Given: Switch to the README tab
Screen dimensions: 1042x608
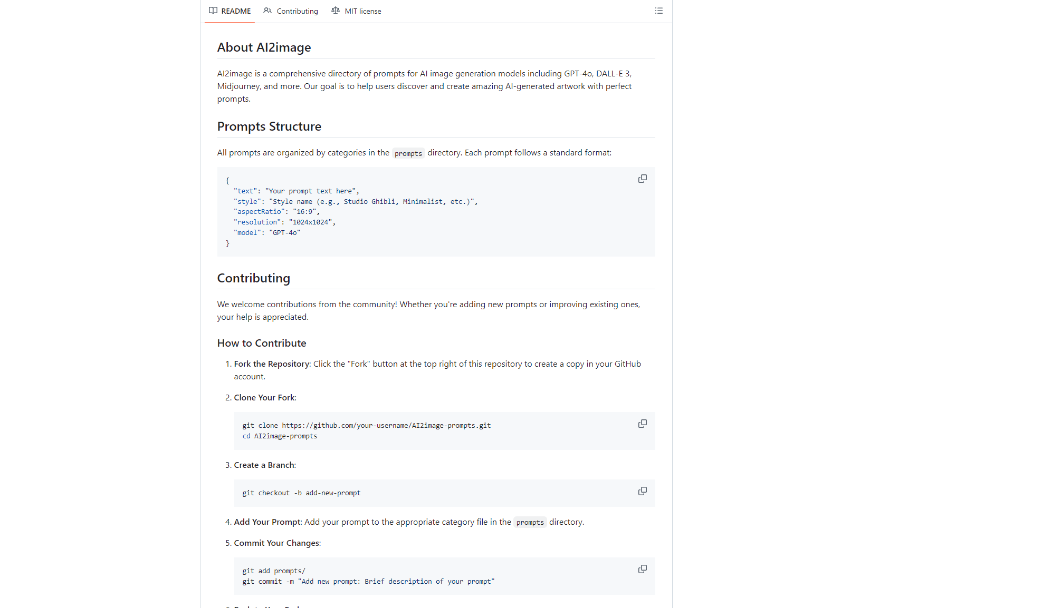Looking at the screenshot, I should 236,11.
